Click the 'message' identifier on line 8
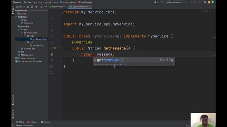The width and height of the screenshot is (227, 127). [x=105, y=54]
